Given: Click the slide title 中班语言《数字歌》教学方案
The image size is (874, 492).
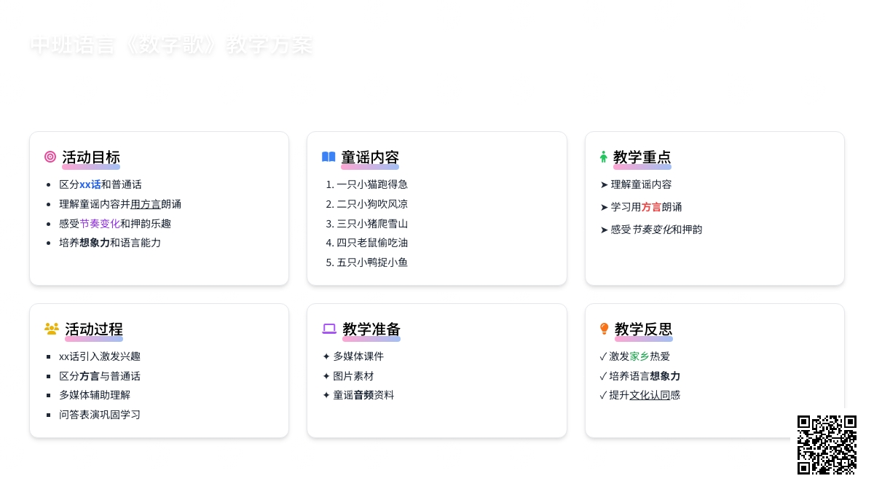Looking at the screenshot, I should coord(171,45).
